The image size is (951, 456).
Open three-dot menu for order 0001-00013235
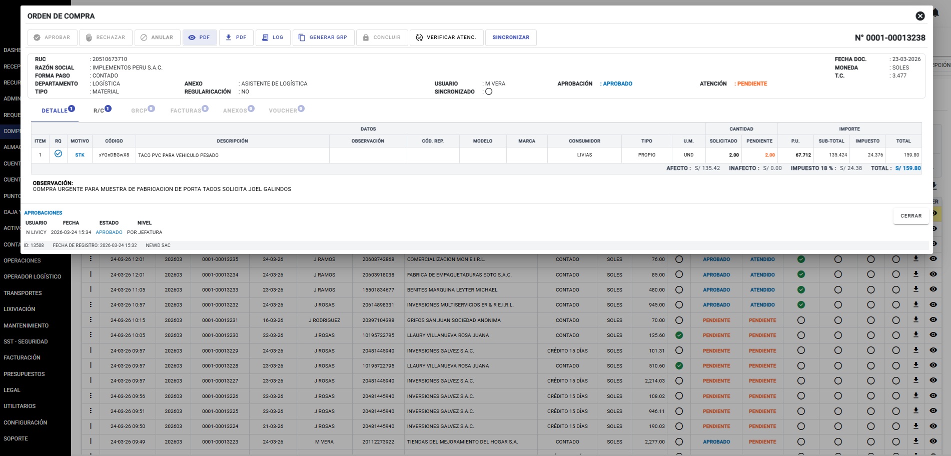91,259
